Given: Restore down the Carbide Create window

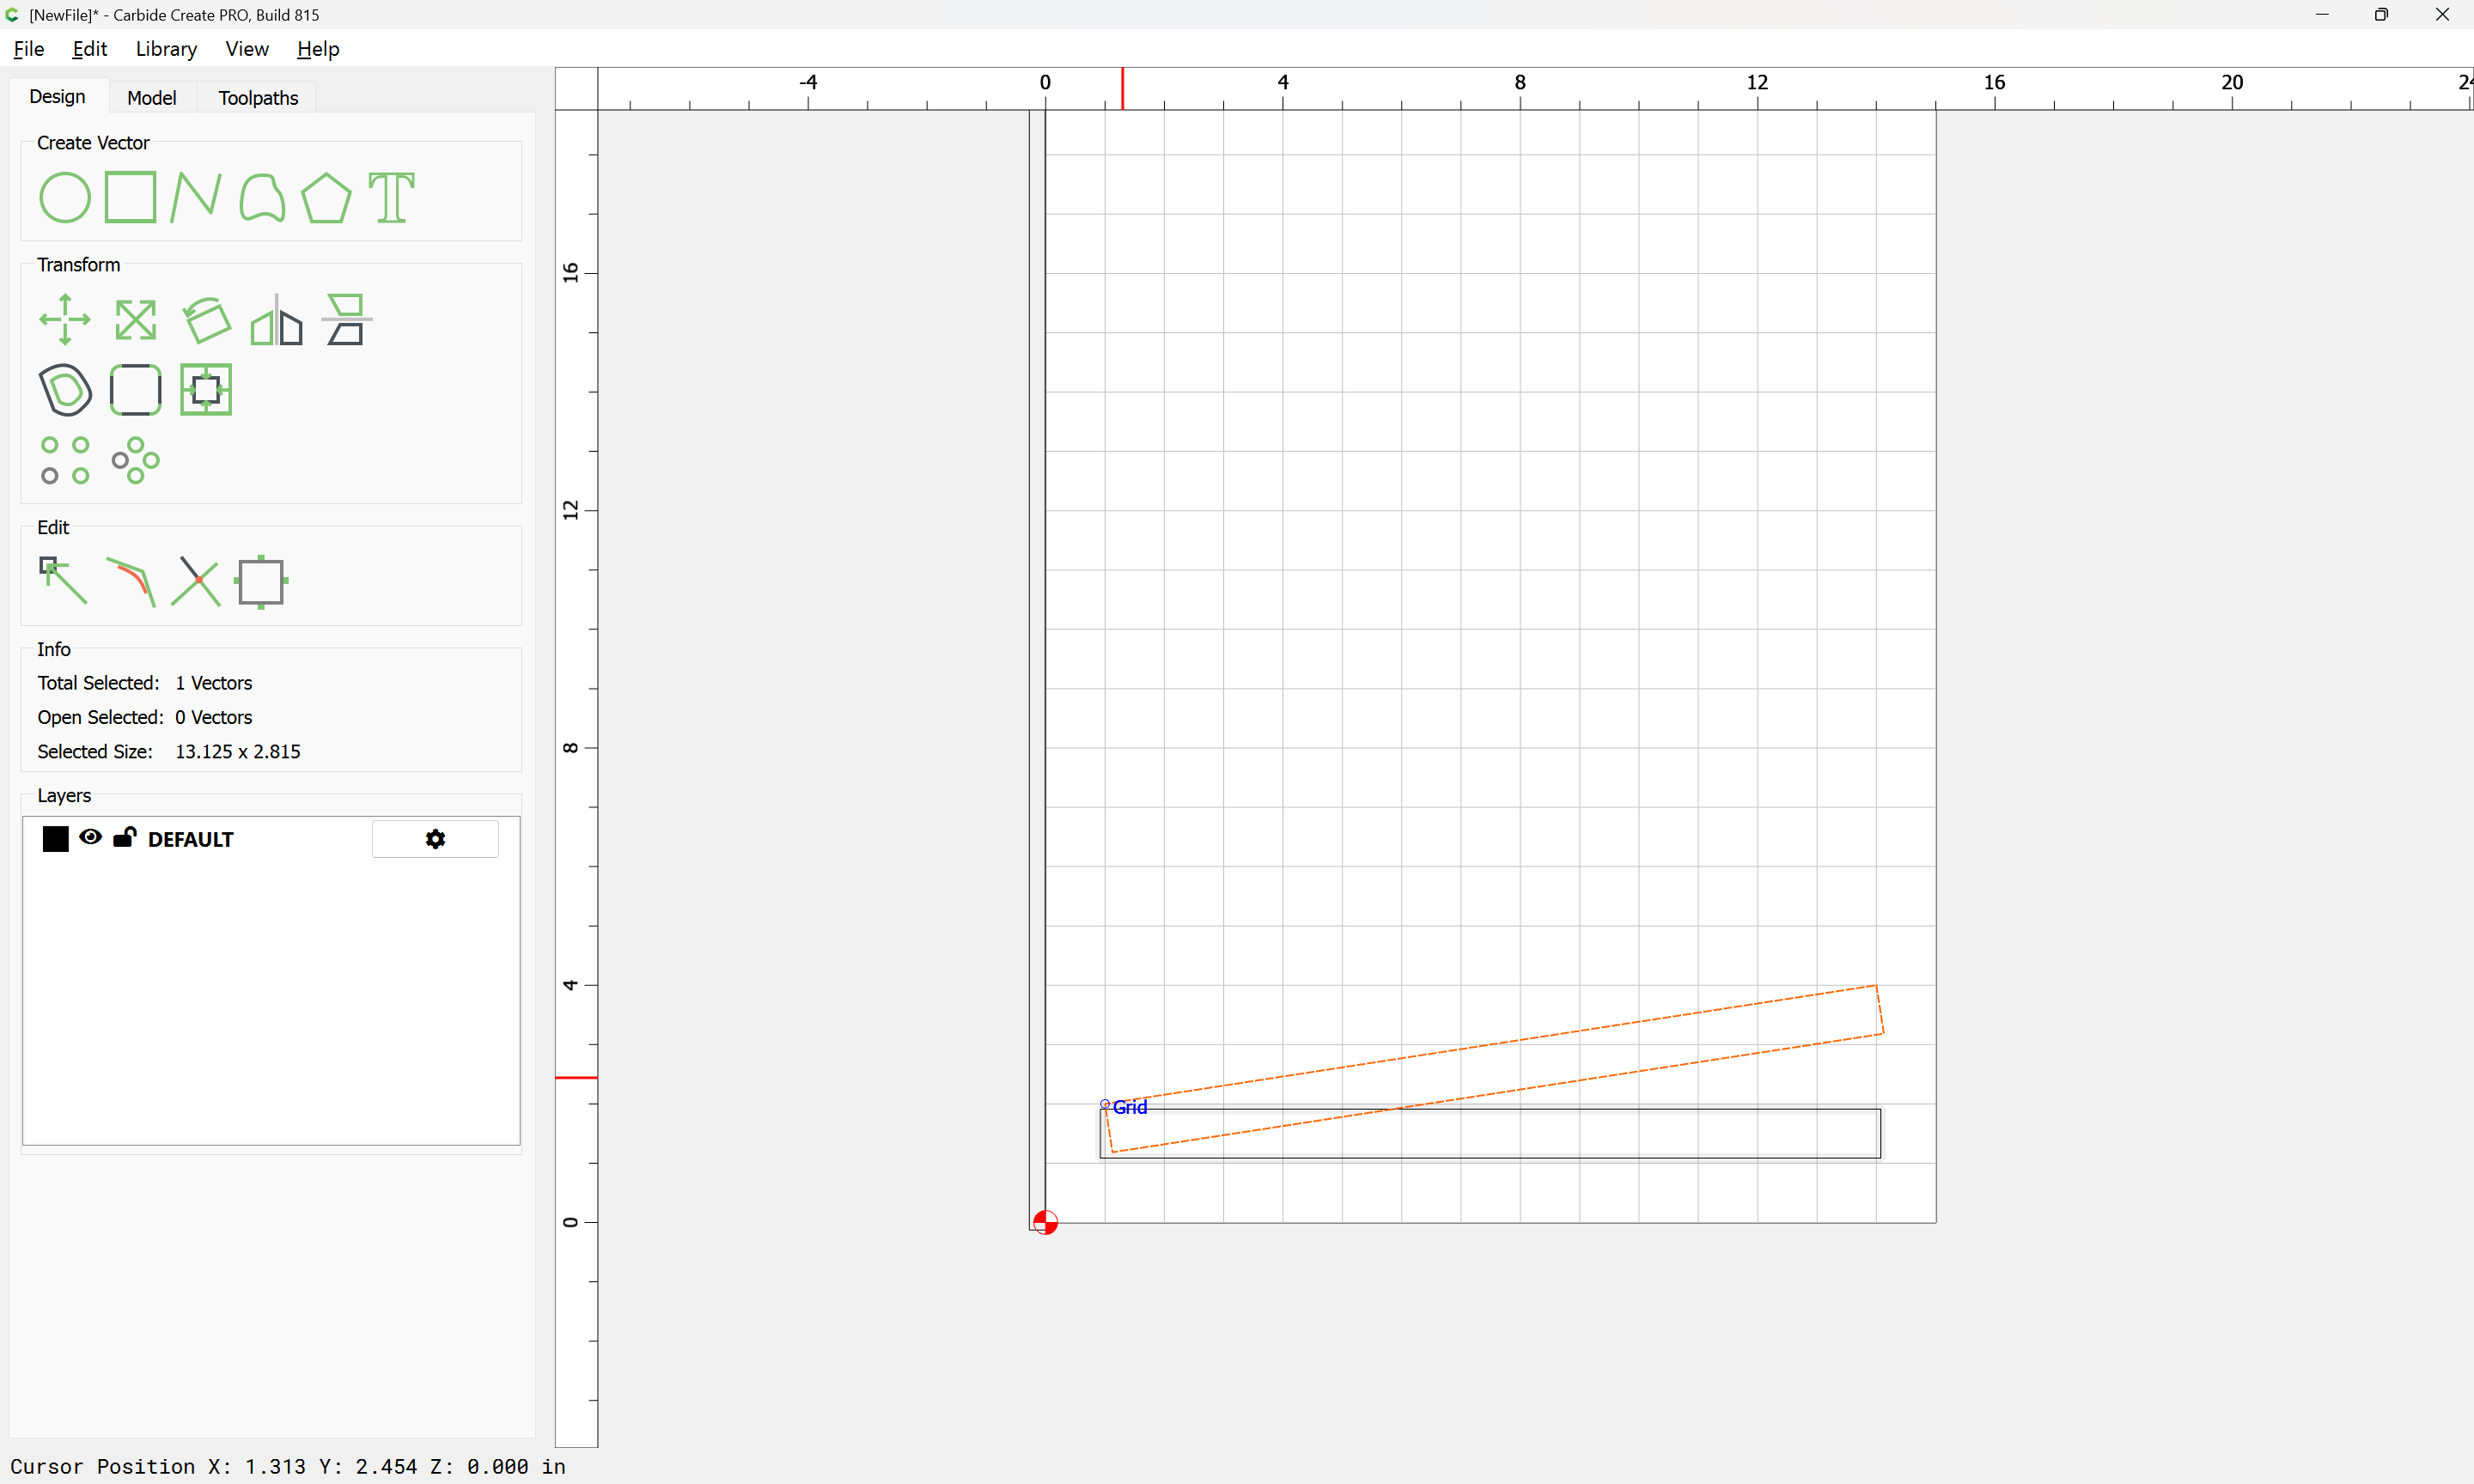Looking at the screenshot, I should [x=2381, y=15].
